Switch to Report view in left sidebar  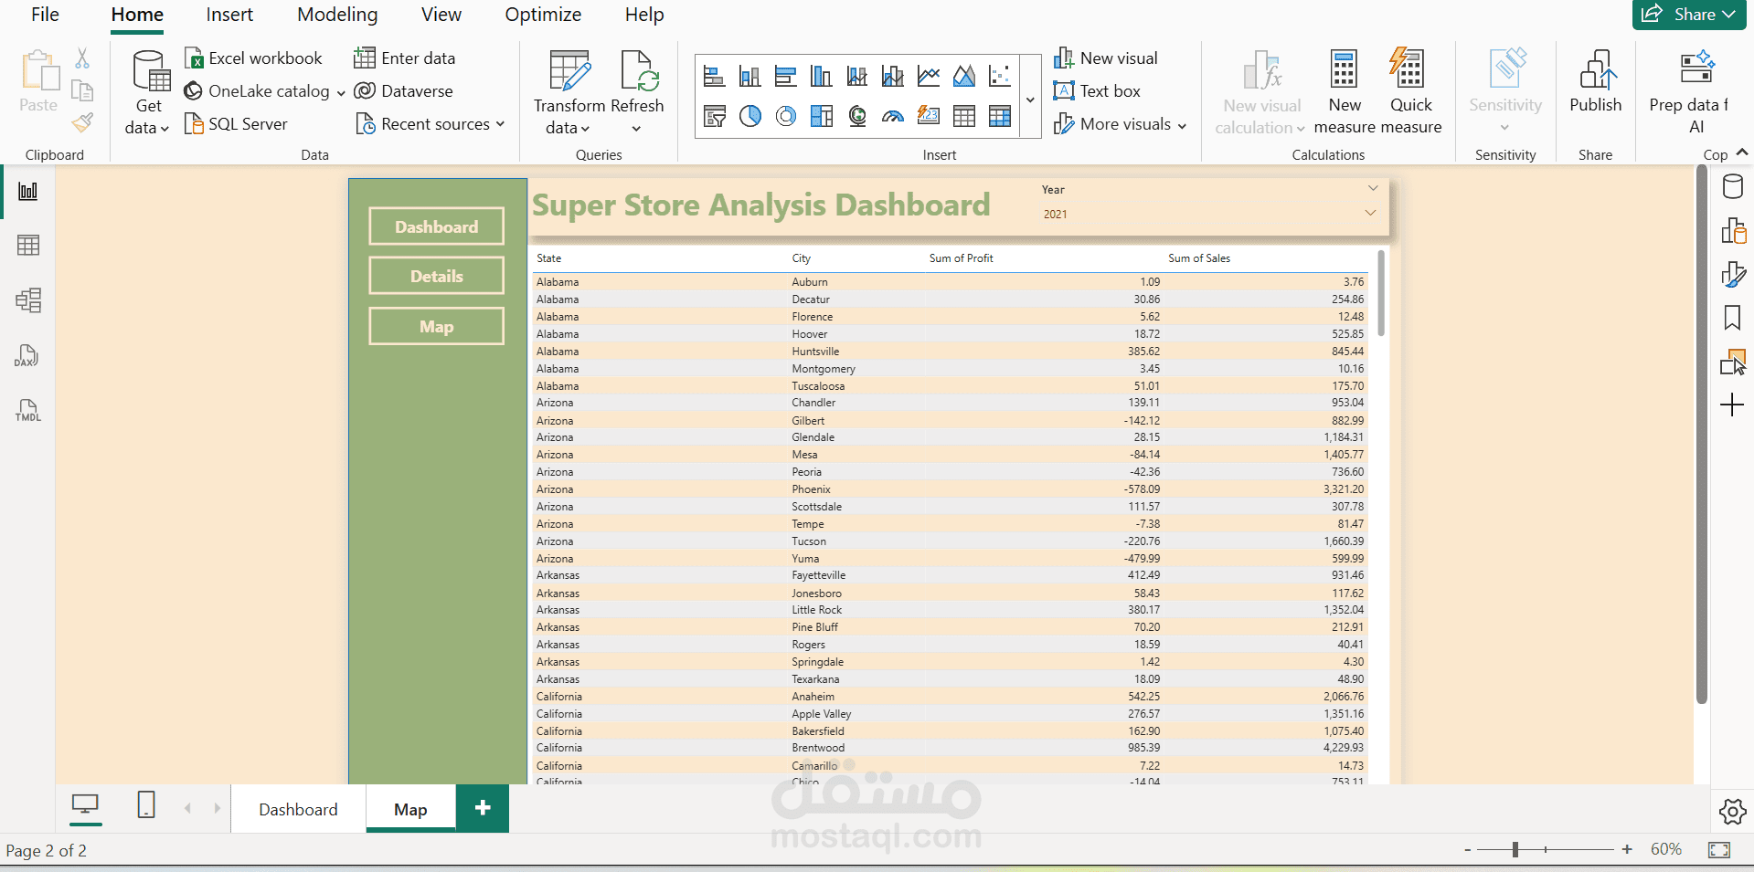(x=28, y=191)
